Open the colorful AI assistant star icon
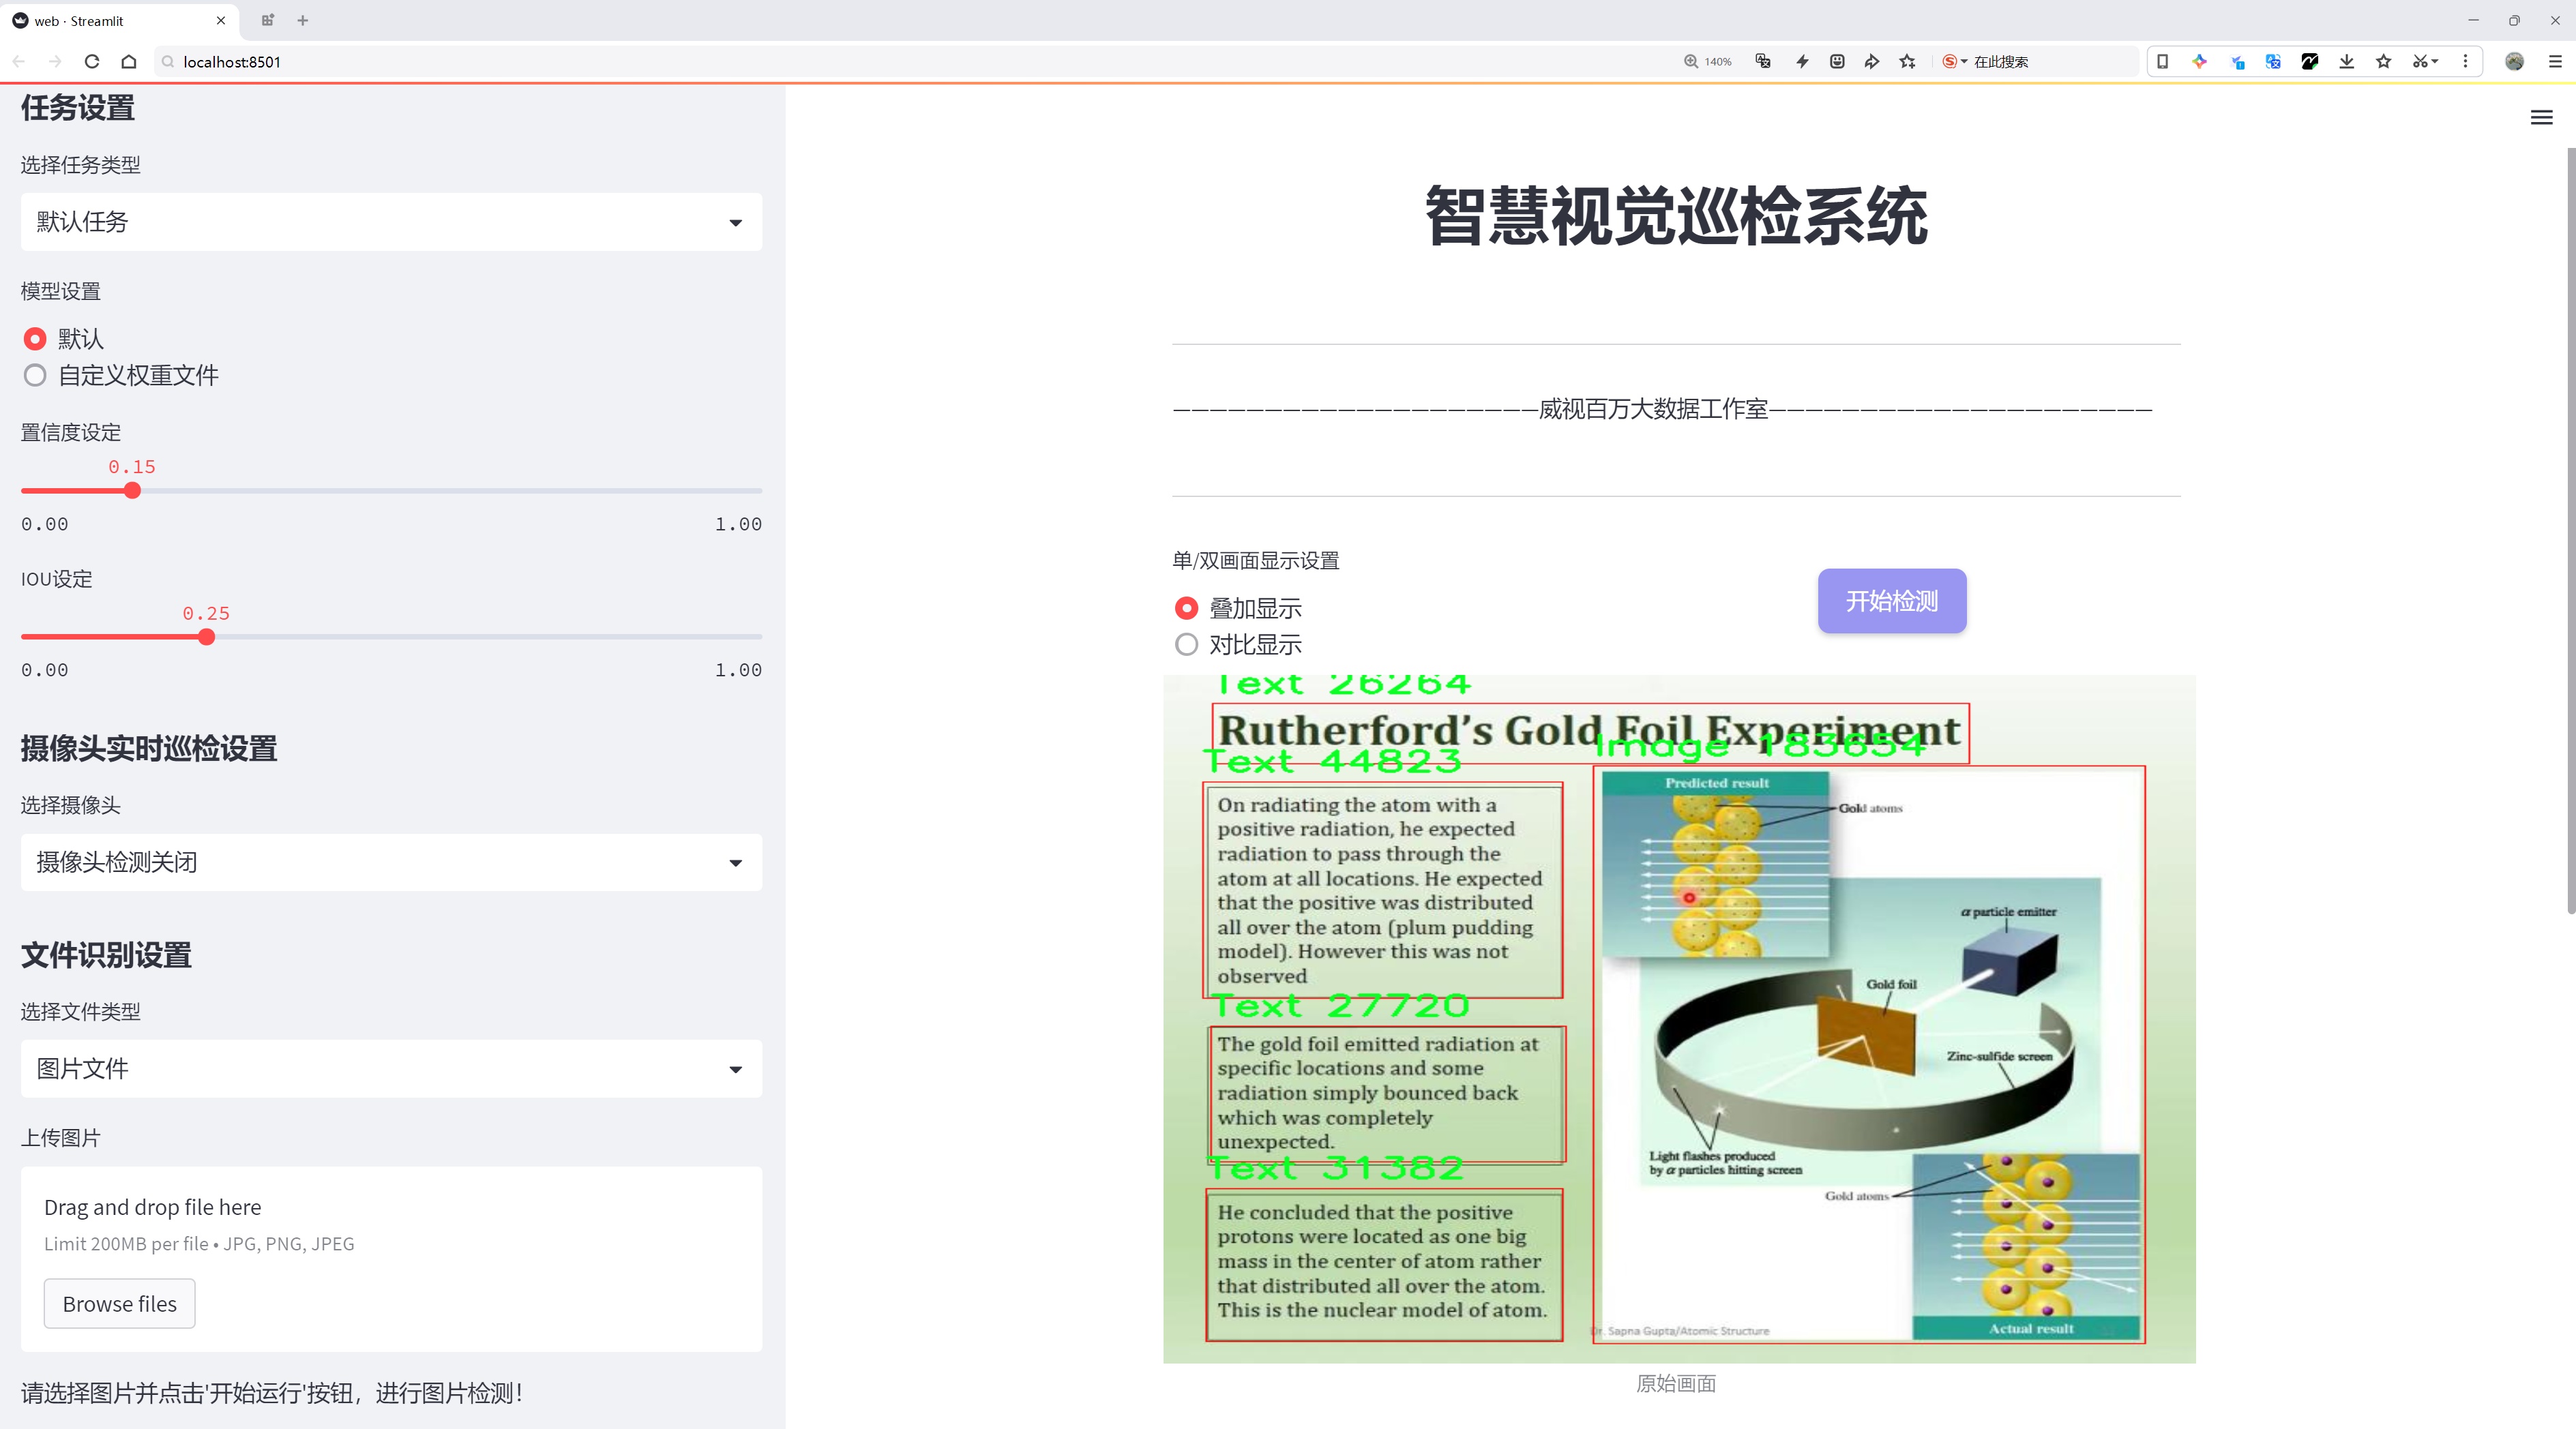The height and width of the screenshot is (1429, 2576). 2199,61
